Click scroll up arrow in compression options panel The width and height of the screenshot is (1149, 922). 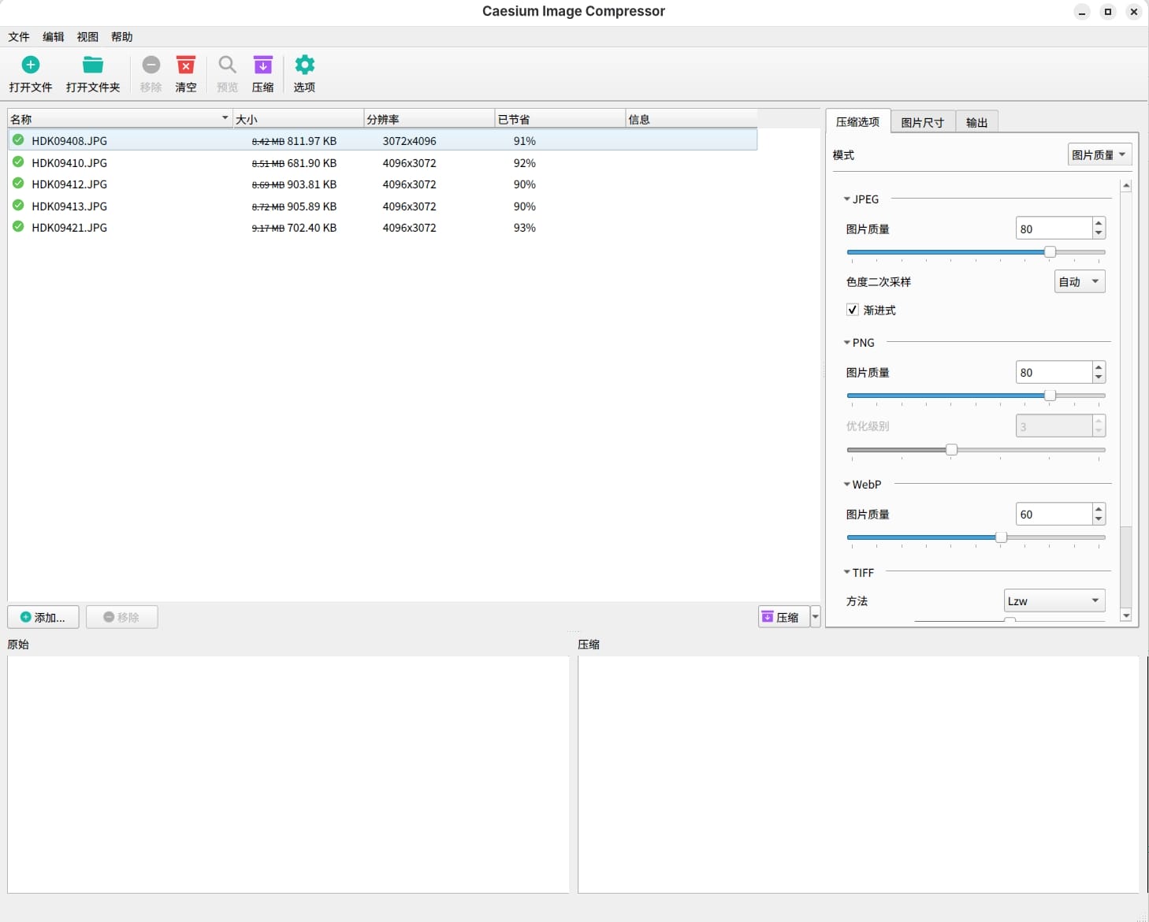tap(1126, 186)
